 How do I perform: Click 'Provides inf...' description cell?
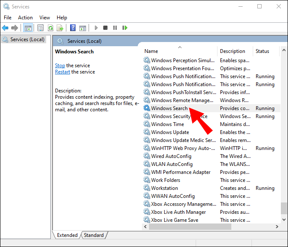click(235, 92)
